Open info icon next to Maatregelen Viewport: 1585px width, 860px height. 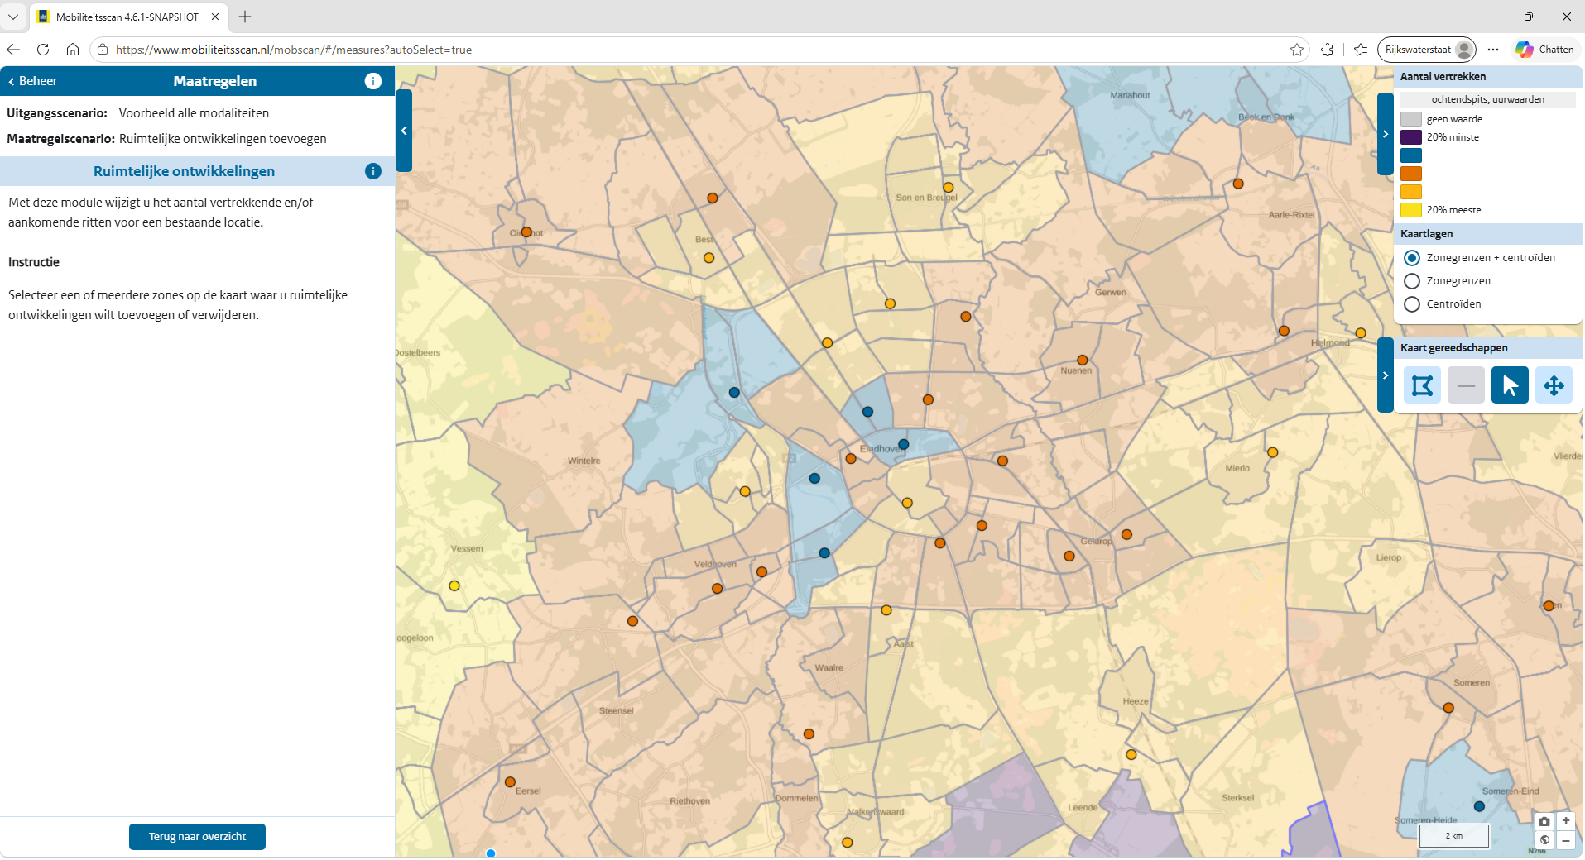tap(373, 81)
